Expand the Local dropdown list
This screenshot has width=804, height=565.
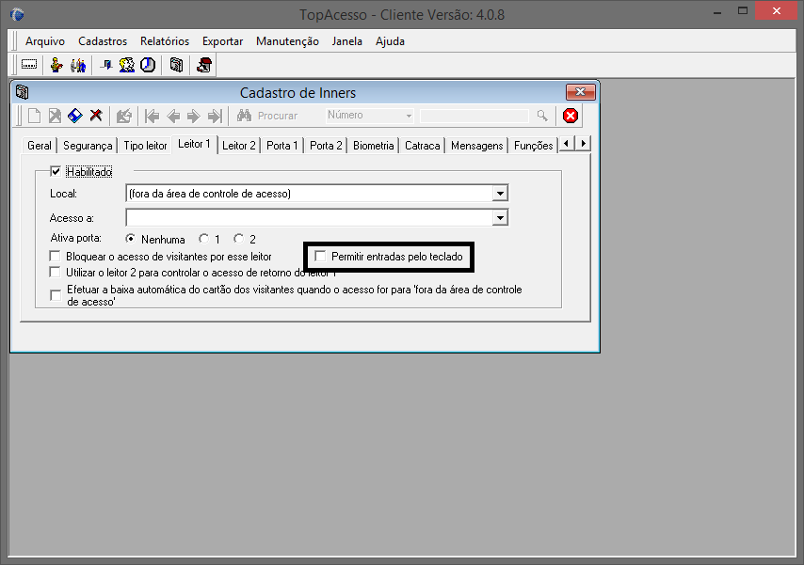[x=501, y=194]
